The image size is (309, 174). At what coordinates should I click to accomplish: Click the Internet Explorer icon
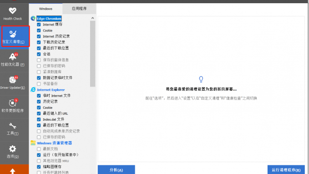click(33, 90)
